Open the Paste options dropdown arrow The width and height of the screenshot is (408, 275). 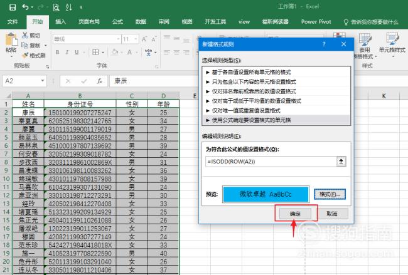click(11, 56)
